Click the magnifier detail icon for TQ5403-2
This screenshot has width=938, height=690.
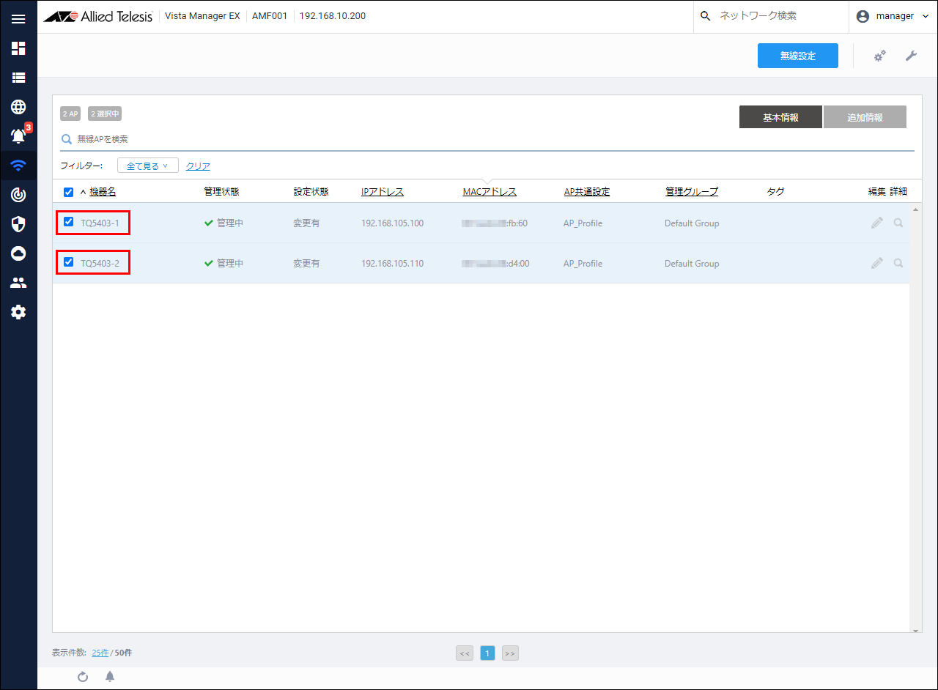898,263
